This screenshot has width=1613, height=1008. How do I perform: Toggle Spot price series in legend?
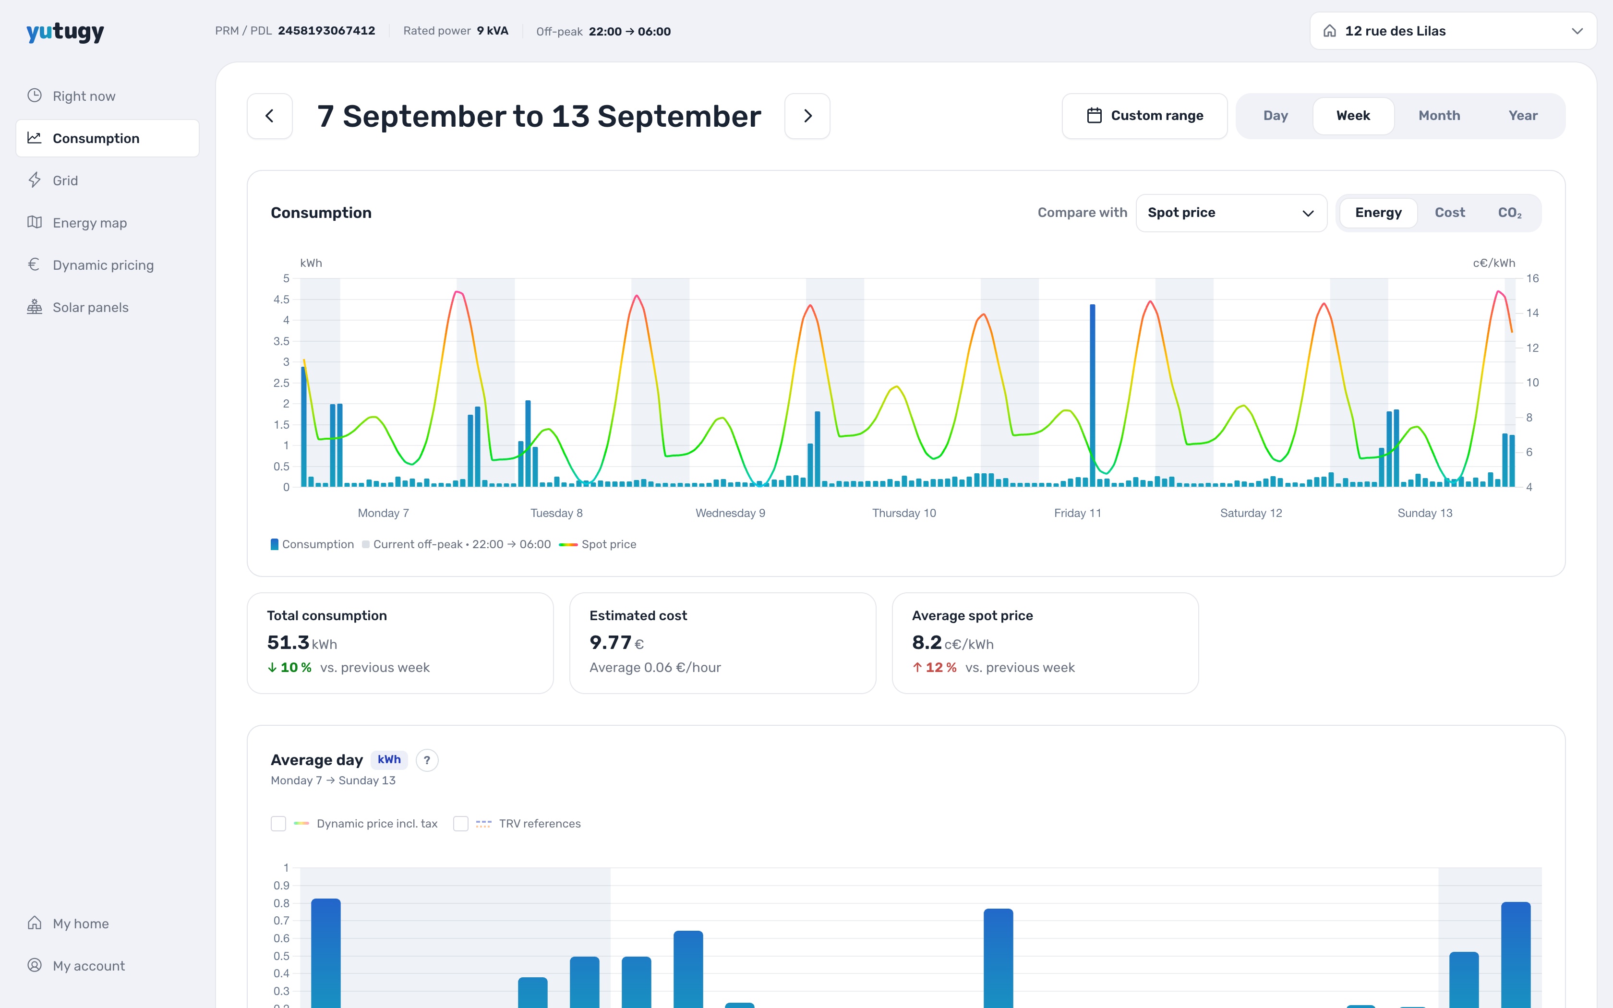pos(597,544)
